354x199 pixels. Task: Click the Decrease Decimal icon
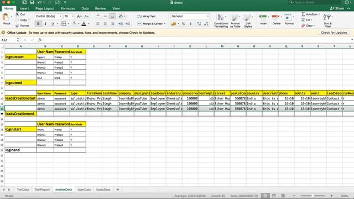coord(206,24)
